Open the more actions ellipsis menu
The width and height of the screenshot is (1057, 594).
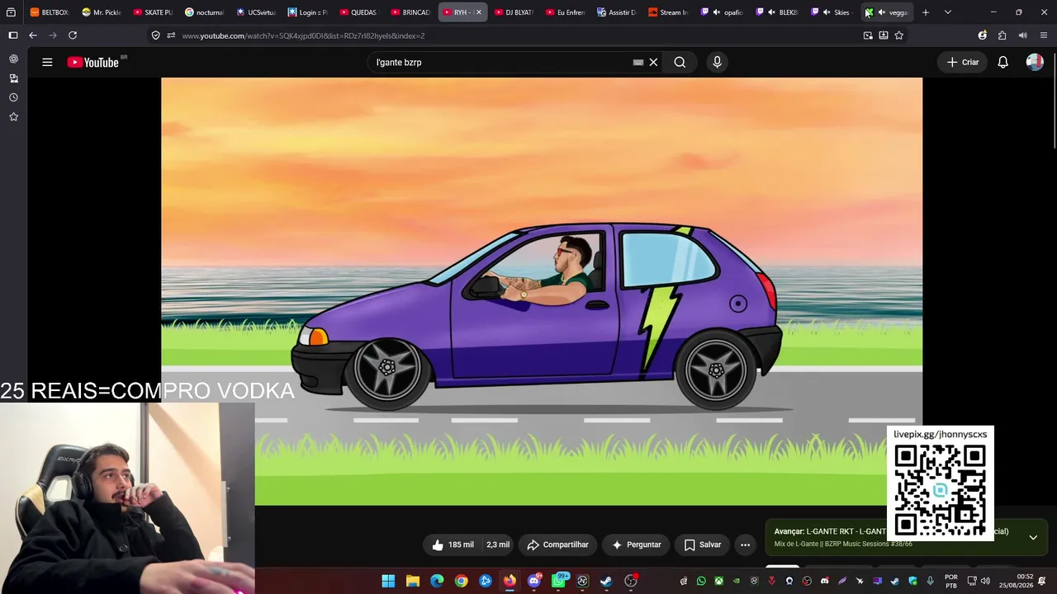coord(745,544)
